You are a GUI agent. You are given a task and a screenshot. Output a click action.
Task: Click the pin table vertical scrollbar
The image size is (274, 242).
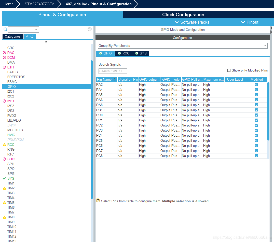click(268, 111)
